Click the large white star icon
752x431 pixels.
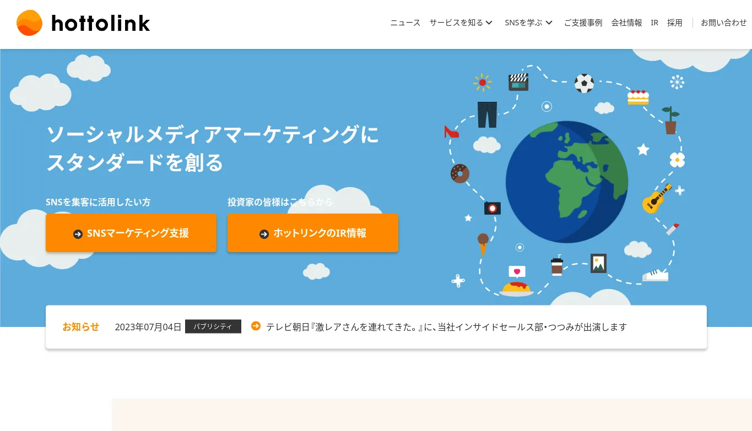pos(643,149)
